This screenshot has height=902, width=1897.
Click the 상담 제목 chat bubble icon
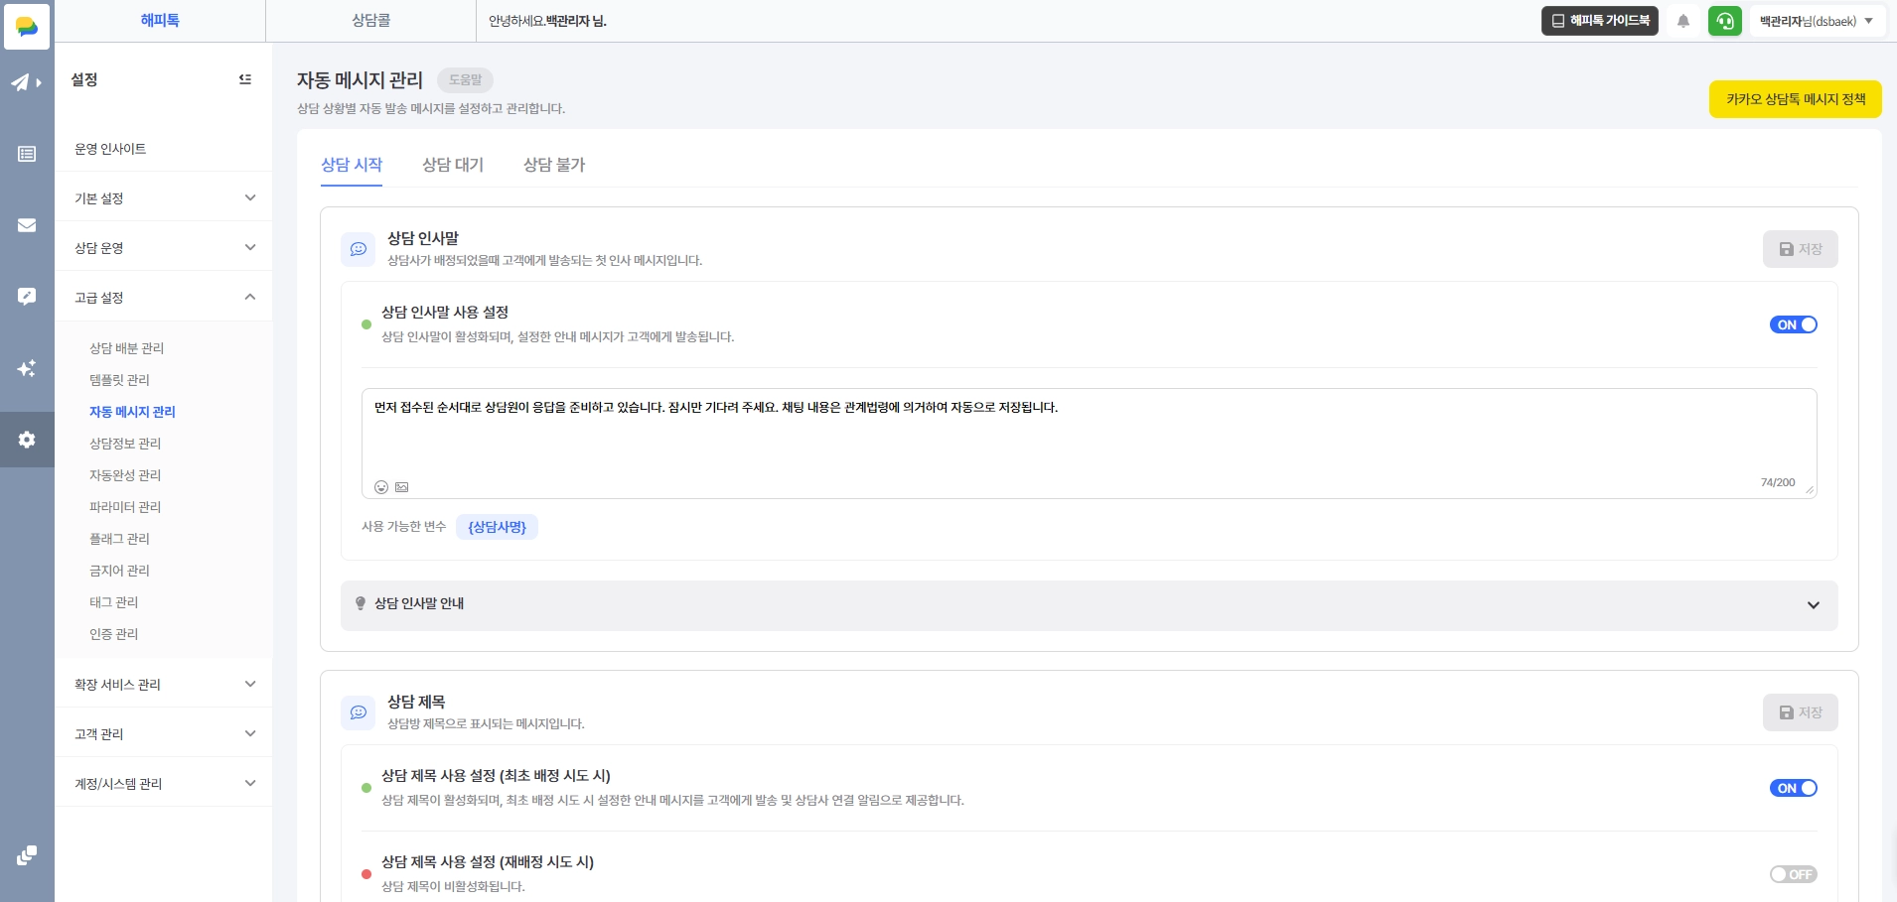coord(359,712)
